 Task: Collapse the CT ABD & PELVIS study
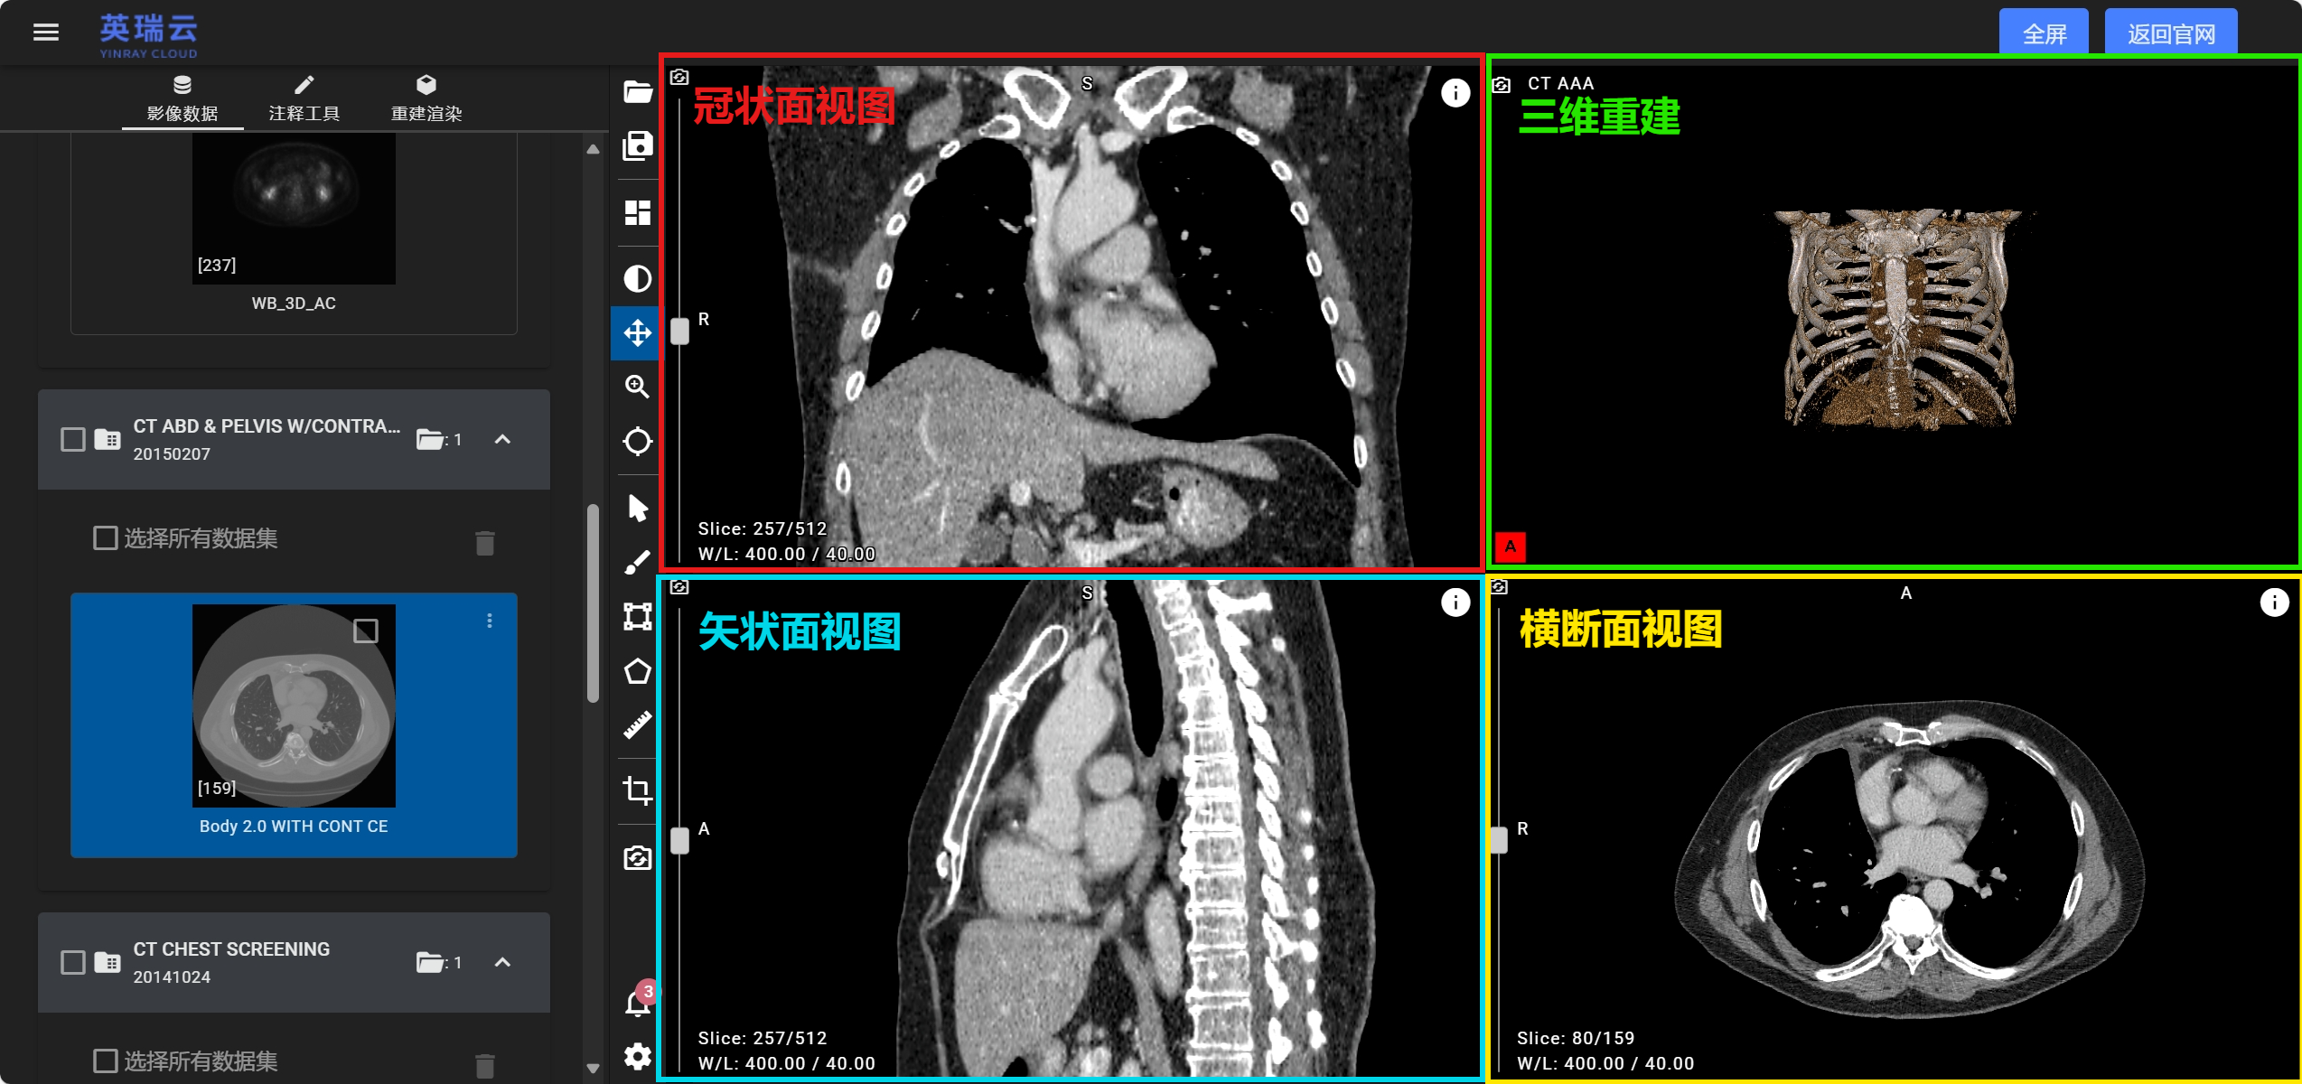pos(502,439)
